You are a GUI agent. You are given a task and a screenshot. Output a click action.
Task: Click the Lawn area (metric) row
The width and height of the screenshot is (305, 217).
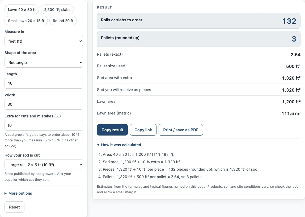199,113
